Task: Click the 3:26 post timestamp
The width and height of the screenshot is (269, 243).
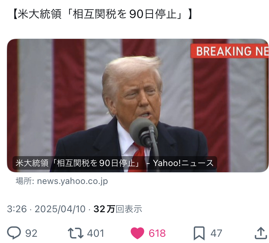Action: coord(17,209)
